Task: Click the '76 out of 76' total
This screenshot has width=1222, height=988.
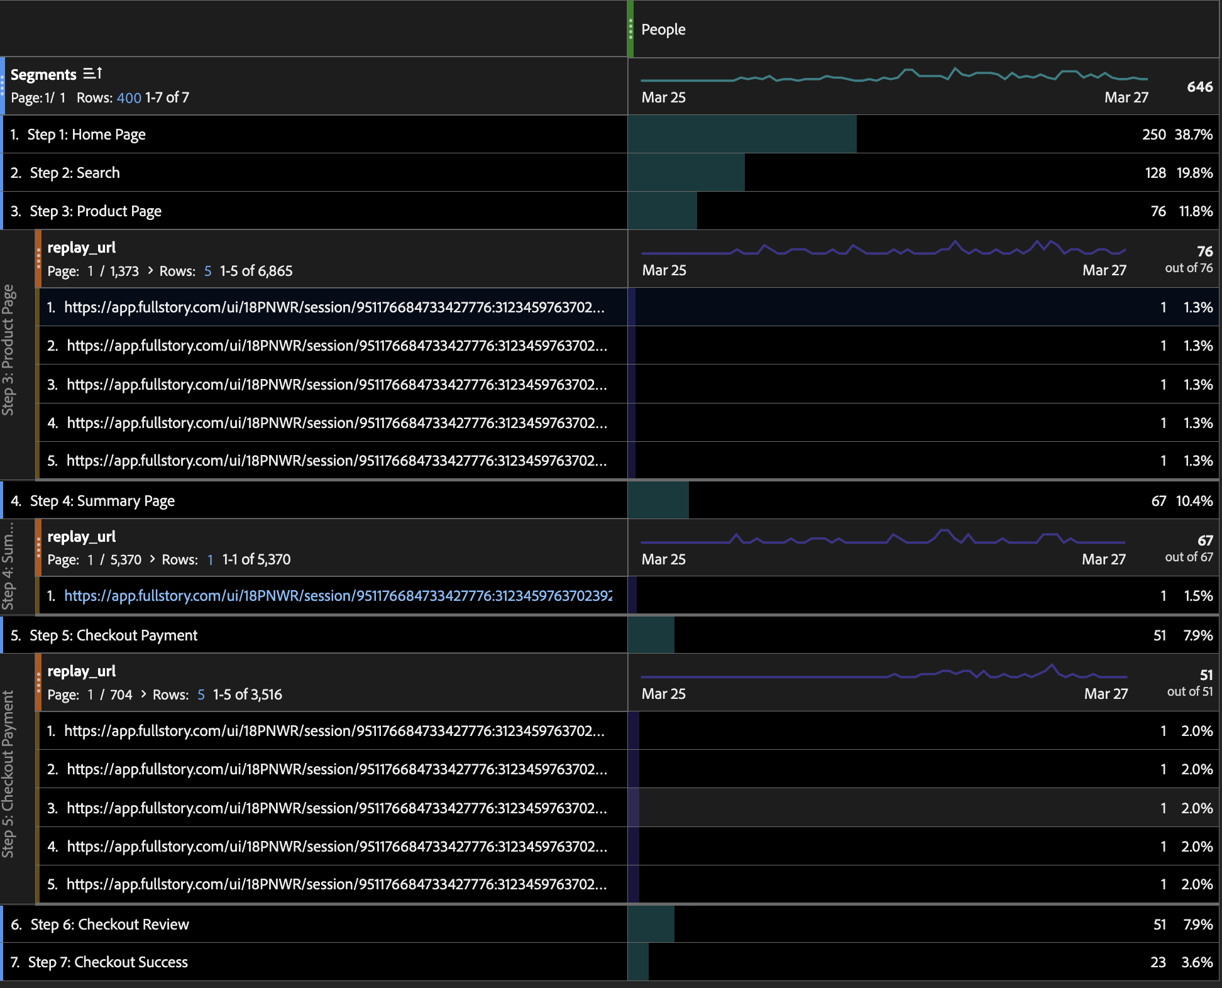Action: (x=1189, y=259)
